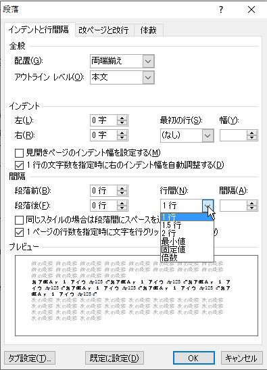Click the paragraph preview box
267x370 pixels.
137,296
